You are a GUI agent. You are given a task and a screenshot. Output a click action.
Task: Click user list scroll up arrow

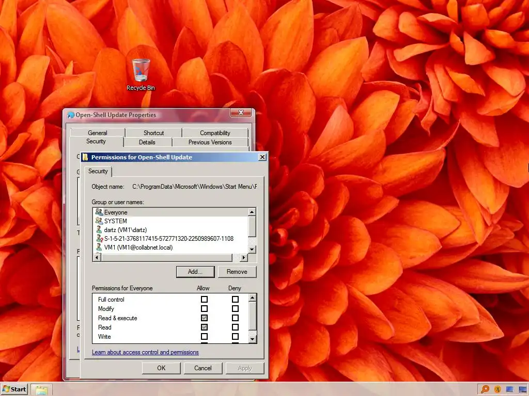pyautogui.click(x=252, y=212)
